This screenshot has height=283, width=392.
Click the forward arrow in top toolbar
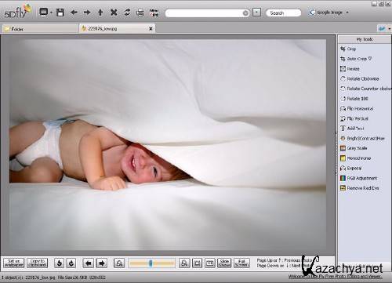coord(87,13)
